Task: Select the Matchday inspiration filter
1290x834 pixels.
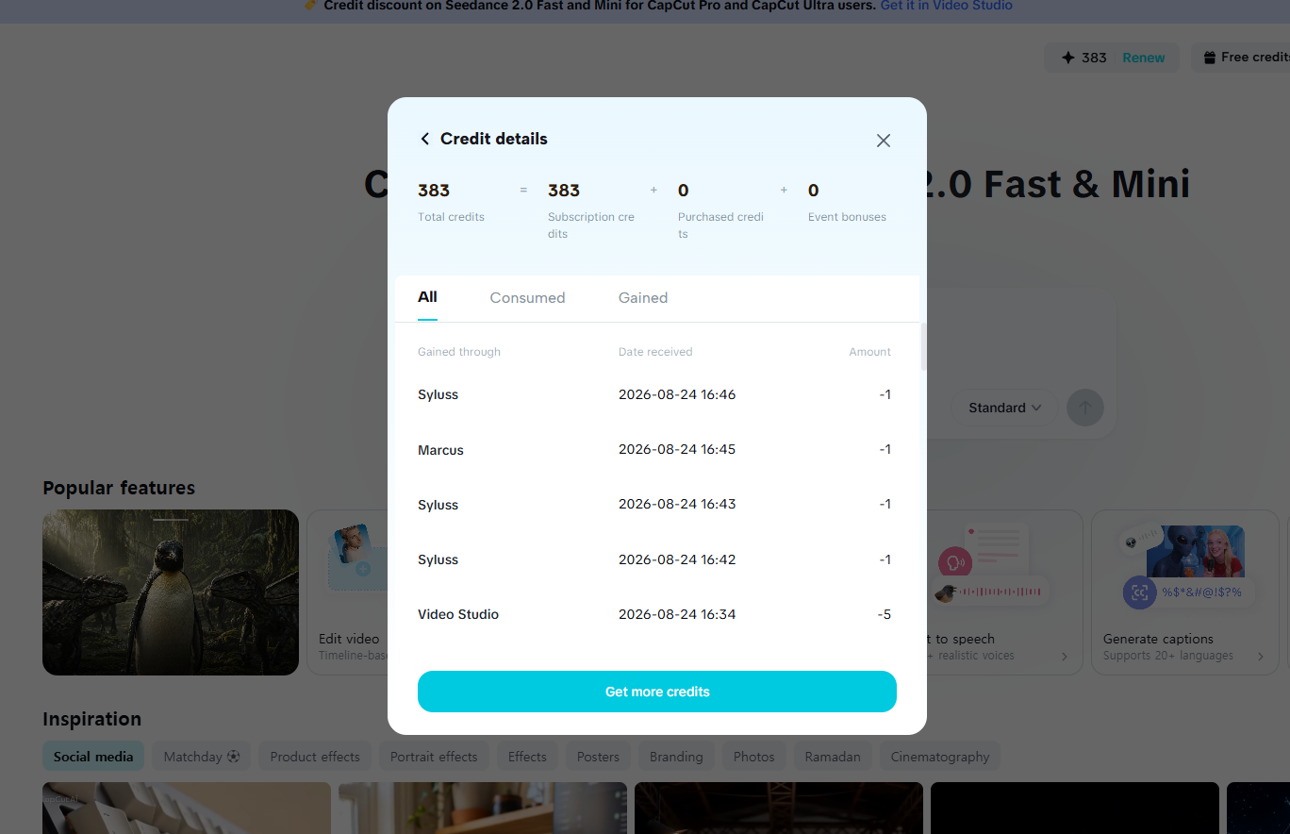Action: click(202, 757)
